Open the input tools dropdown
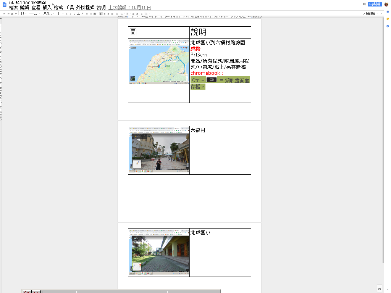The image size is (391, 293). click(147, 14)
